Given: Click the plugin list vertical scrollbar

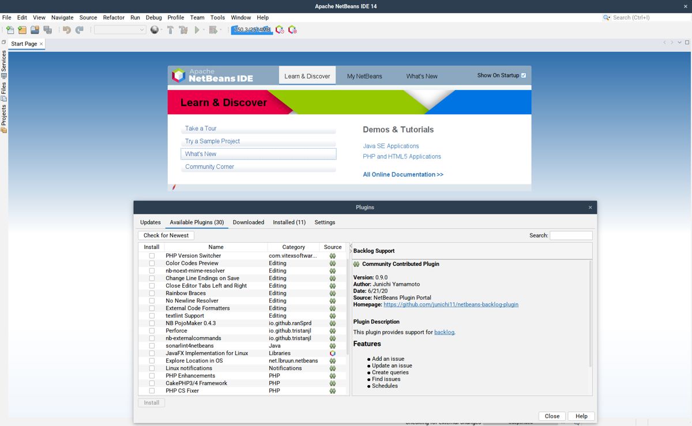Looking at the screenshot, I should tap(347, 306).
